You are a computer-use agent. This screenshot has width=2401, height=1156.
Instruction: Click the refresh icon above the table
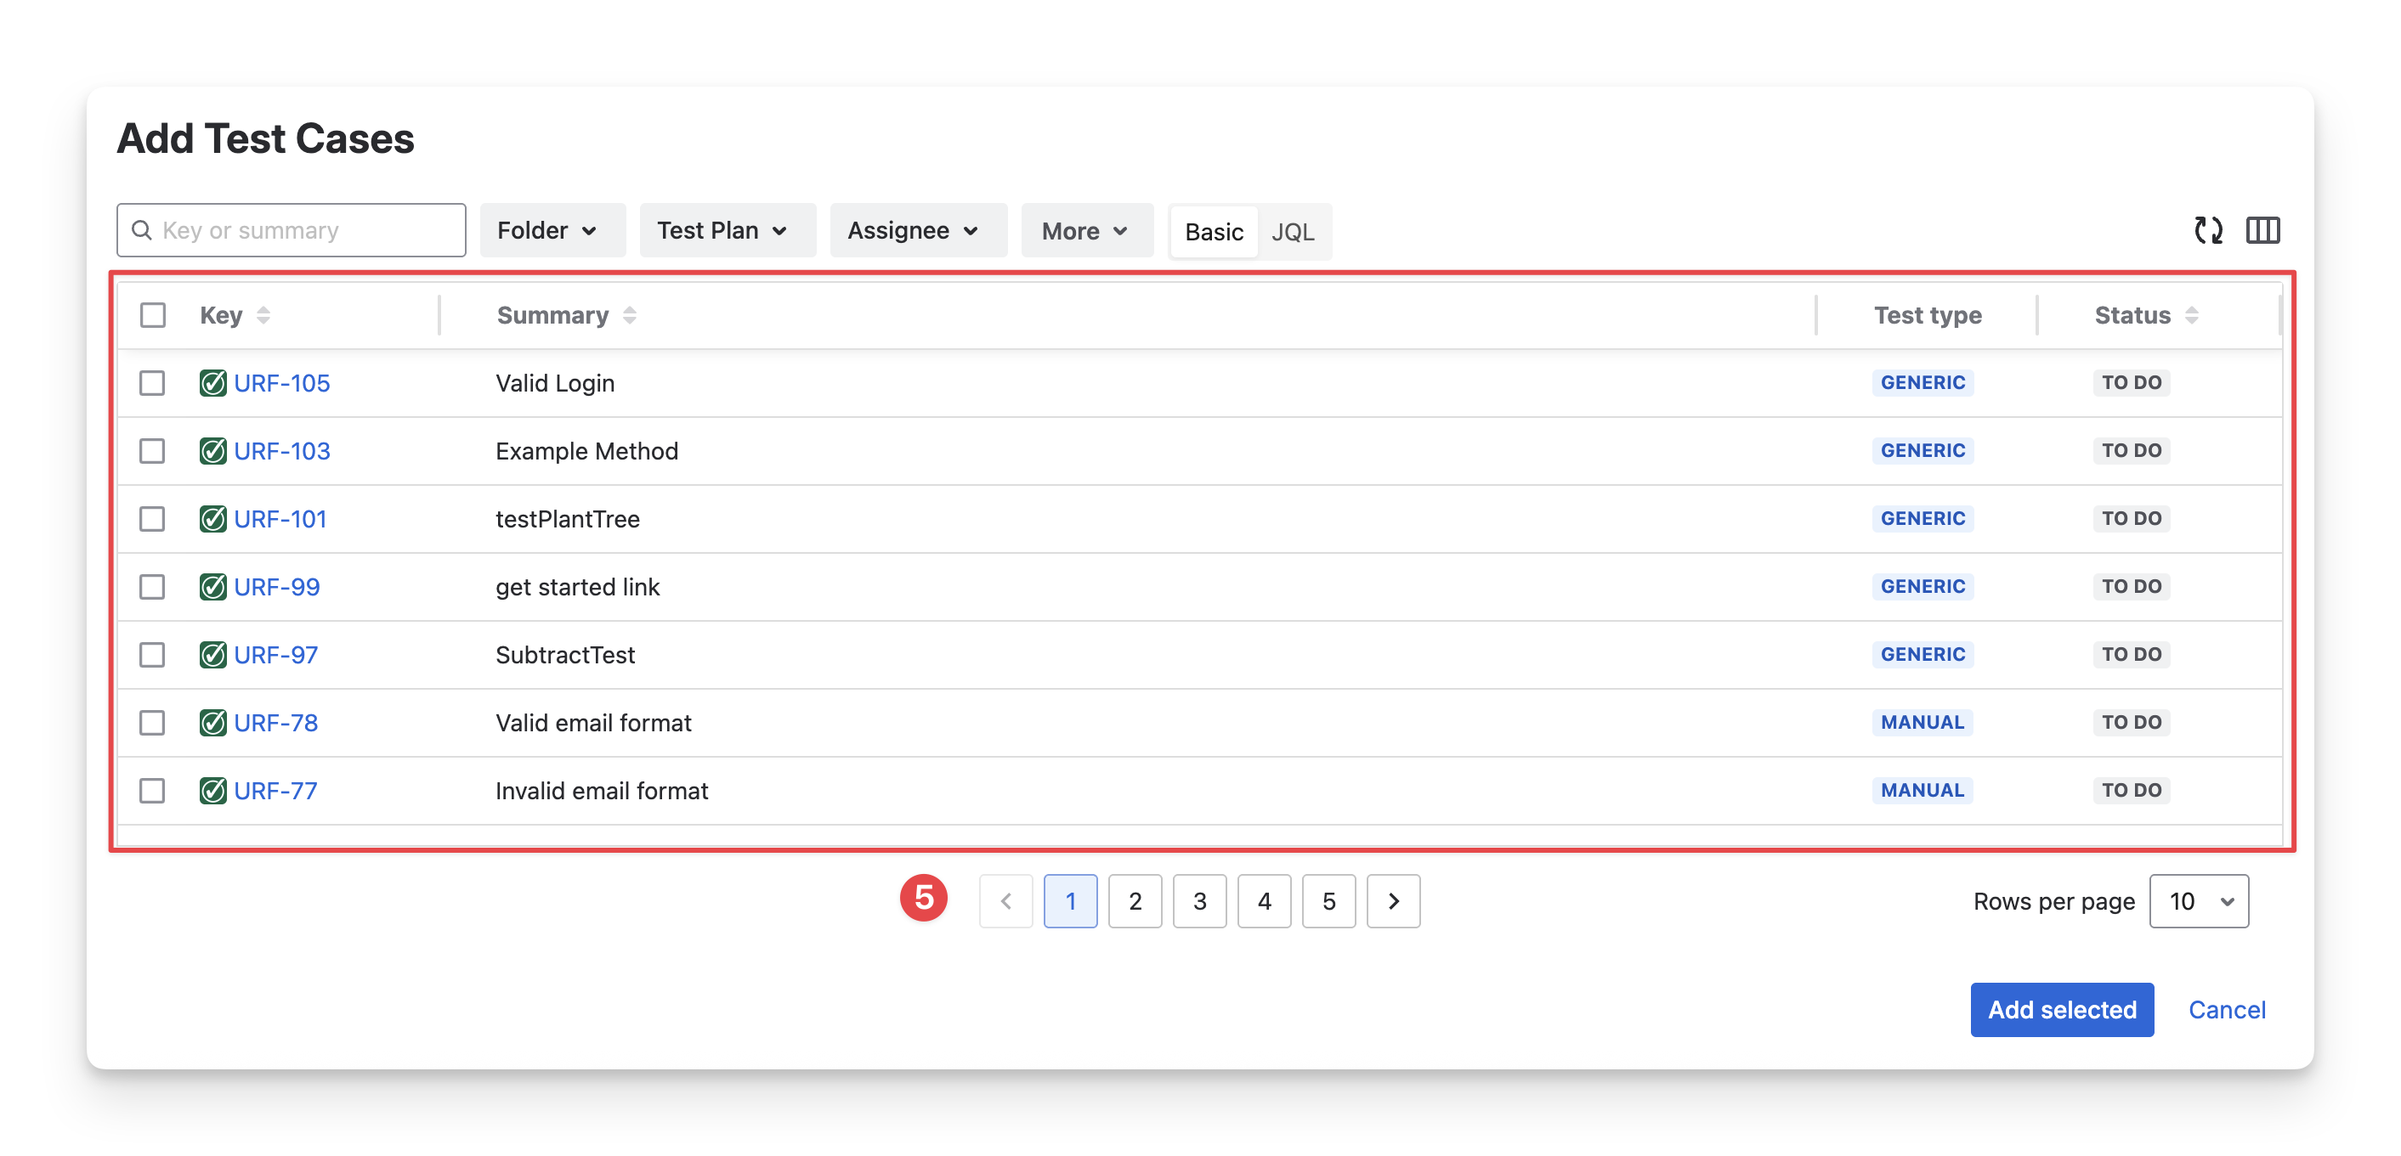click(x=2207, y=230)
